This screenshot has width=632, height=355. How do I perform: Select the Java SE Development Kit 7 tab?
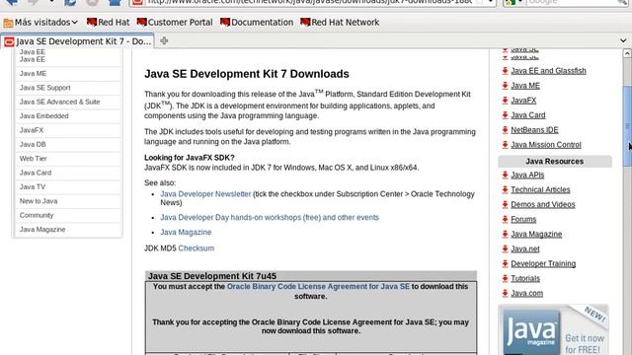tap(77, 41)
